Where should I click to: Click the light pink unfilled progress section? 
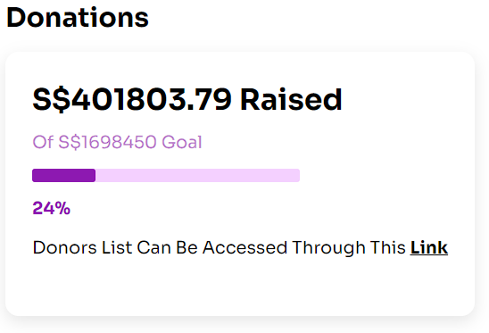coord(198,175)
